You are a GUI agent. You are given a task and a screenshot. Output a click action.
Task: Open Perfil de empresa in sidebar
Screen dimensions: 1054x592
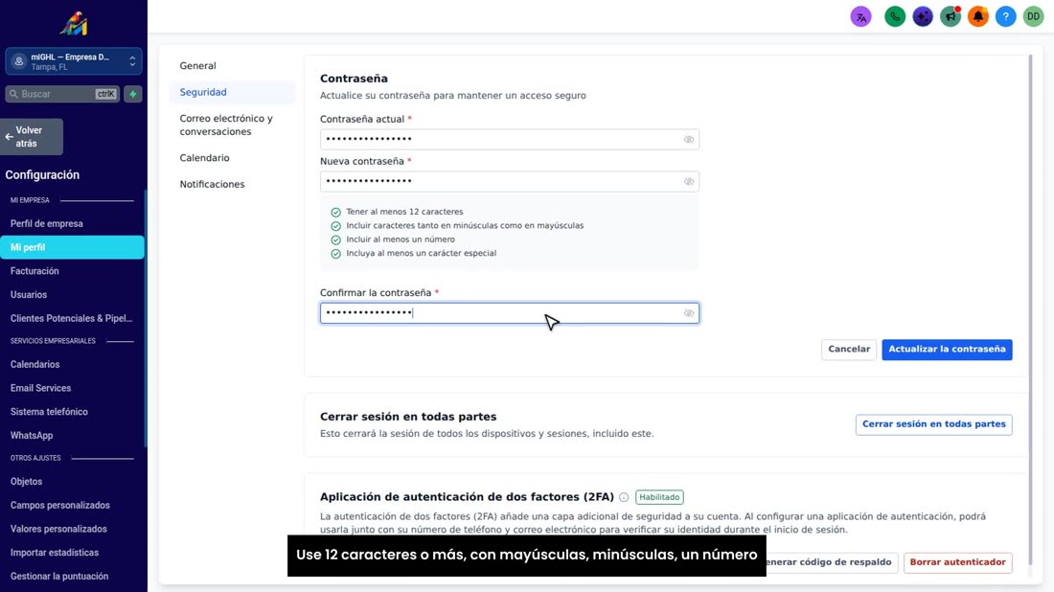click(46, 224)
